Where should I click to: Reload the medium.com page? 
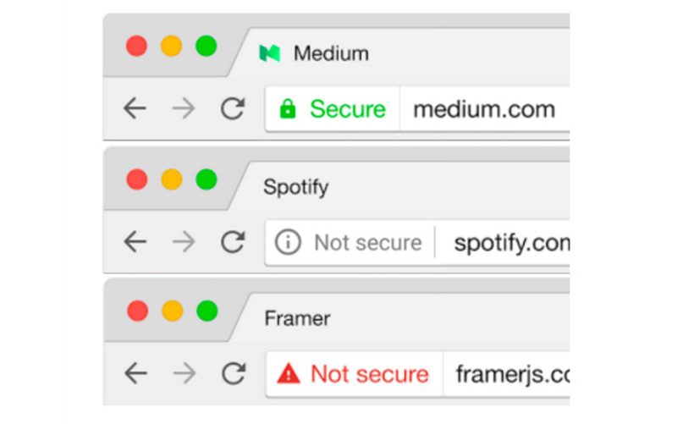coord(233,108)
